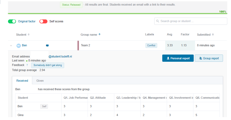Sort by Submitted column arrows icon
231x120 pixels.
(213, 35)
